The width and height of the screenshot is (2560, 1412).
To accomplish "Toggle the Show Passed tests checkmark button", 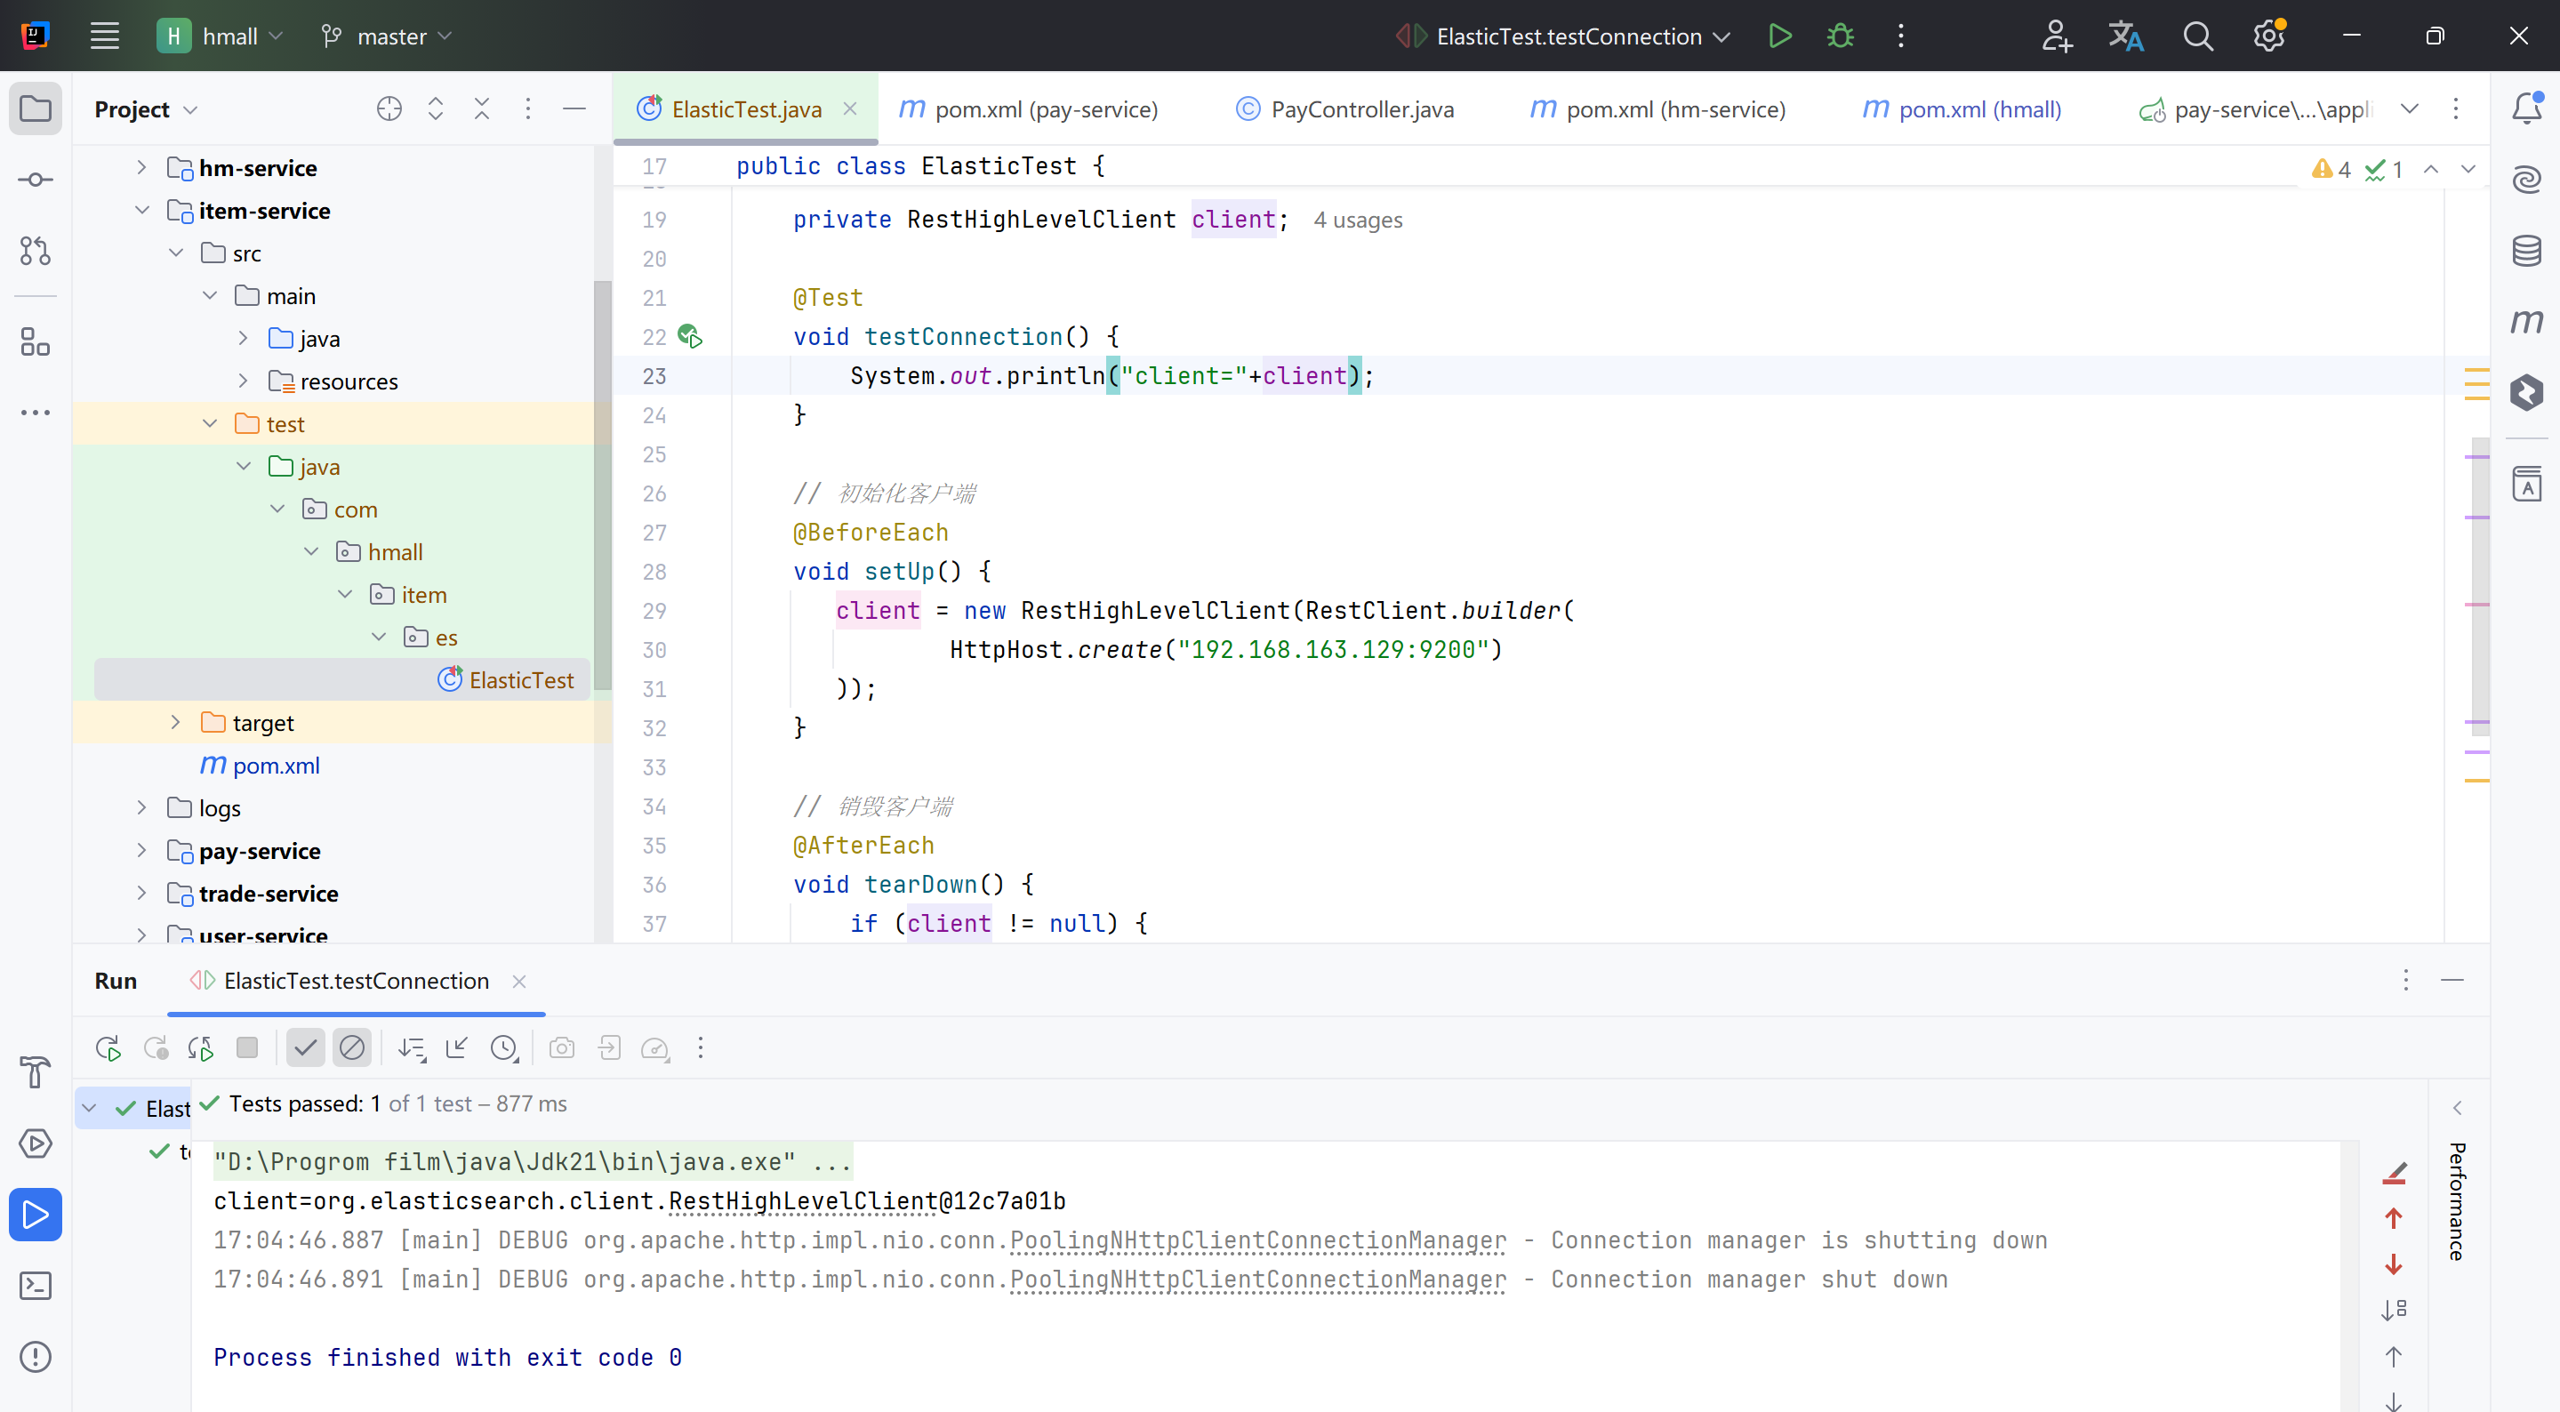I will point(305,1048).
